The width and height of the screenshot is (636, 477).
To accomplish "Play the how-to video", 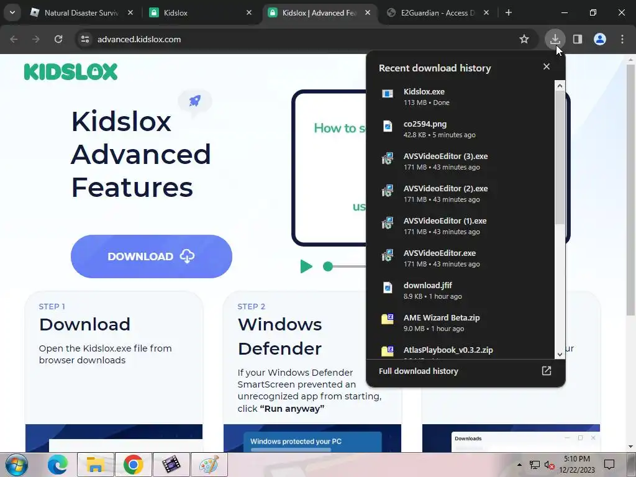I will tap(306, 266).
